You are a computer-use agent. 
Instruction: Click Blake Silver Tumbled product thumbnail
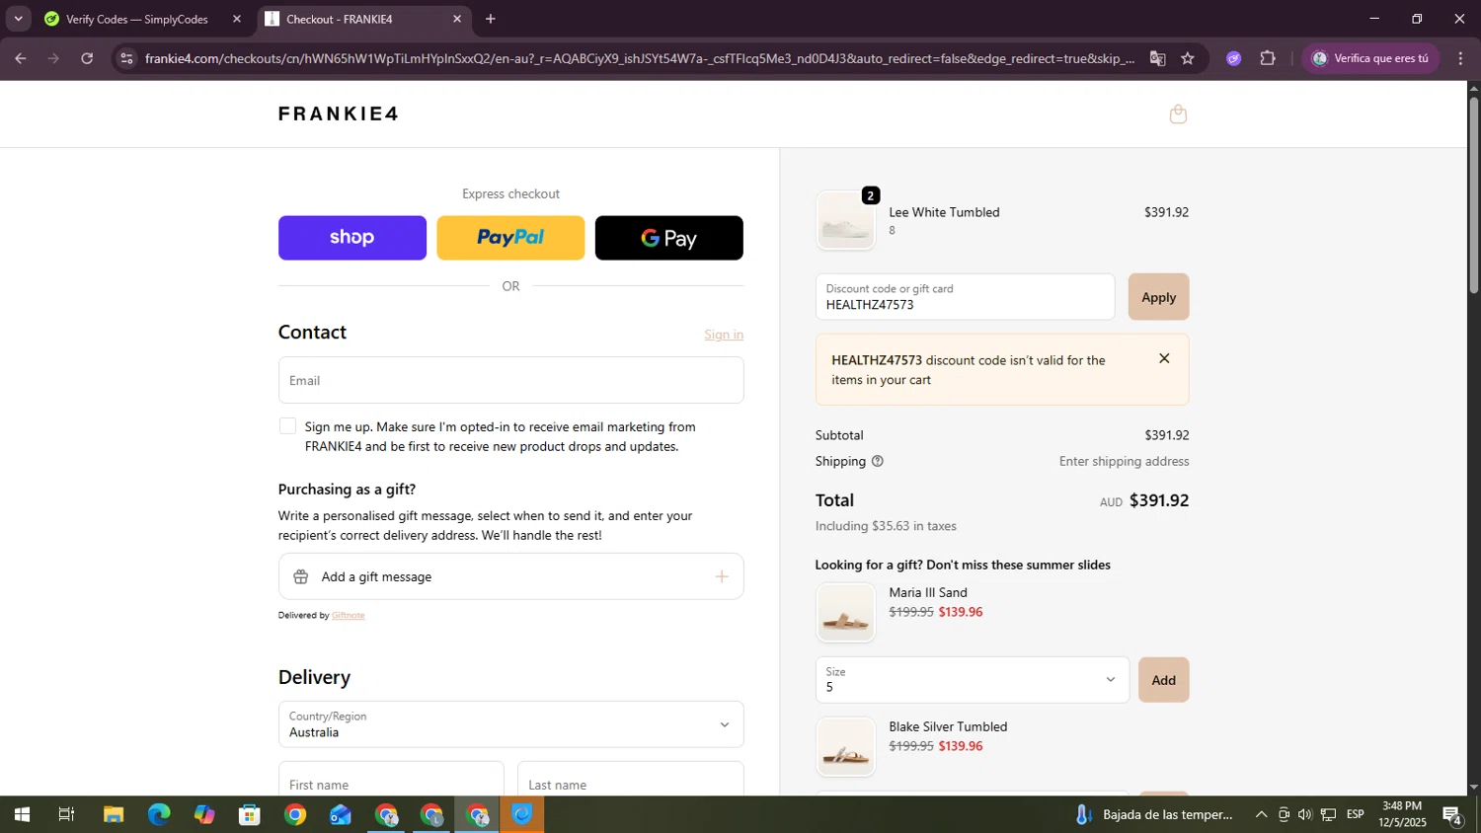846,746
